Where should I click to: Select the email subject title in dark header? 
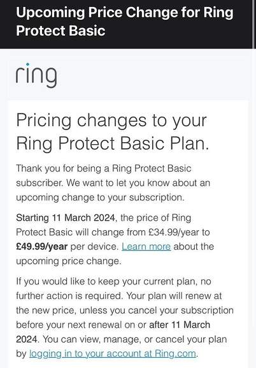(x=125, y=22)
